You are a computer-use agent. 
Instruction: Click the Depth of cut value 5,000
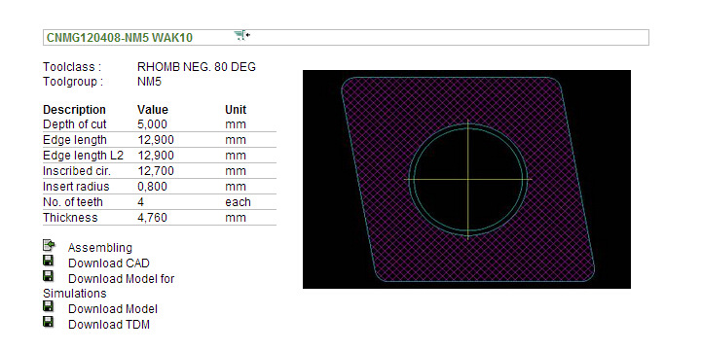pos(152,124)
